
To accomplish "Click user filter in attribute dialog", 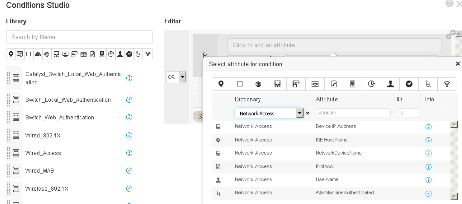I will pos(390,84).
